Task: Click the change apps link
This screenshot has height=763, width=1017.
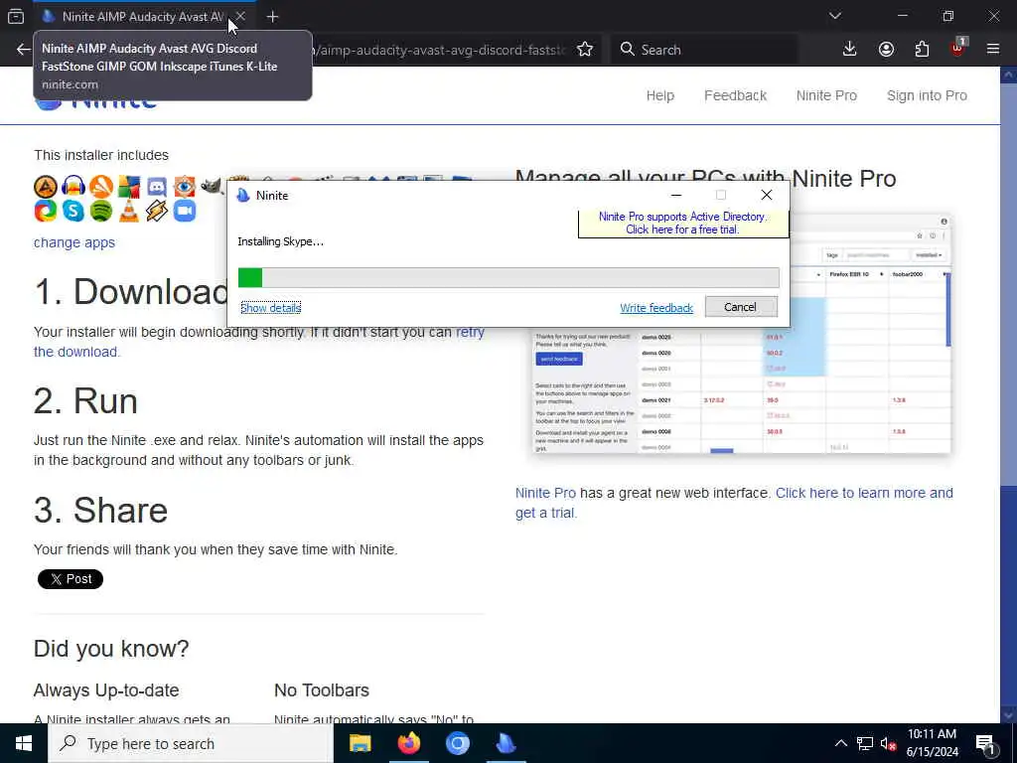Action: 74,242
